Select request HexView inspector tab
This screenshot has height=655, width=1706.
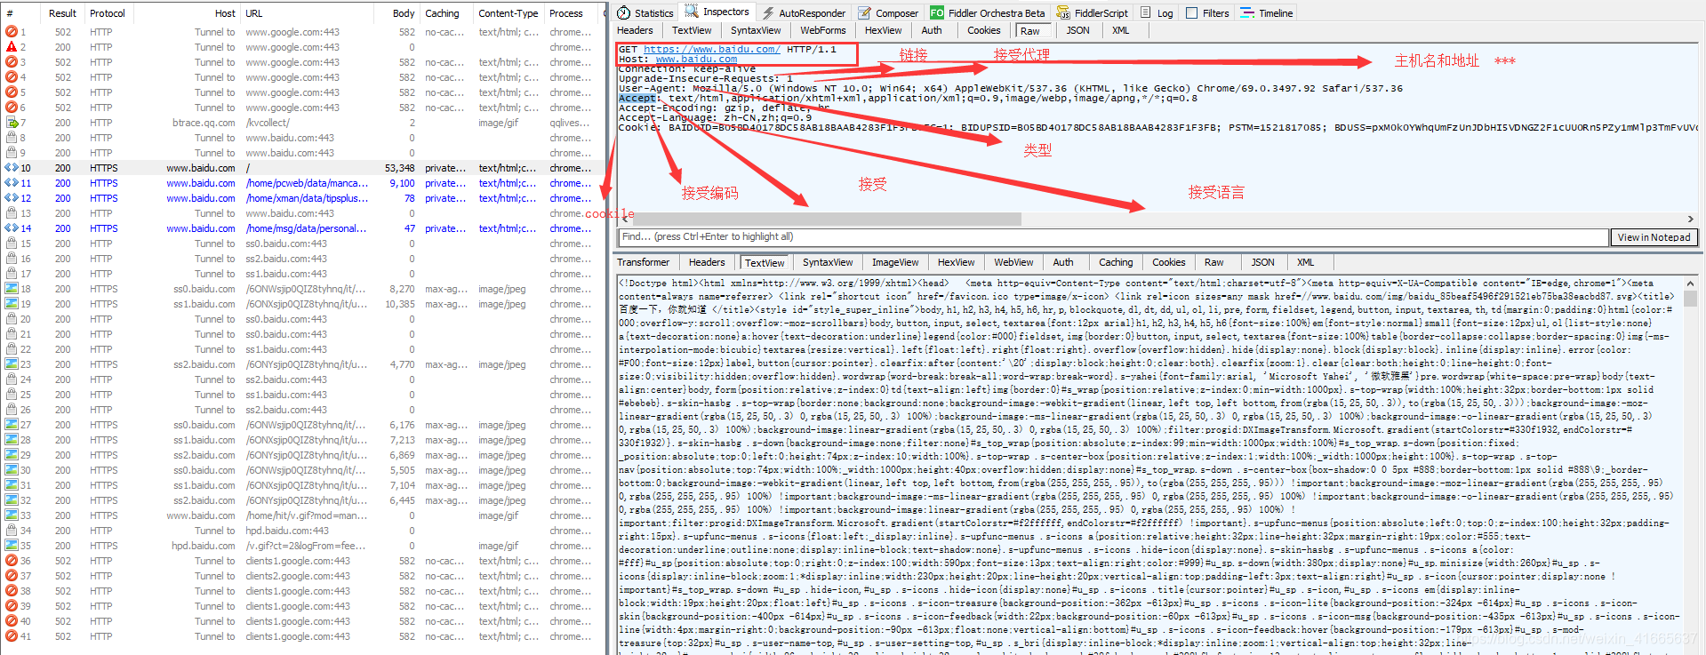pyautogui.click(x=883, y=30)
